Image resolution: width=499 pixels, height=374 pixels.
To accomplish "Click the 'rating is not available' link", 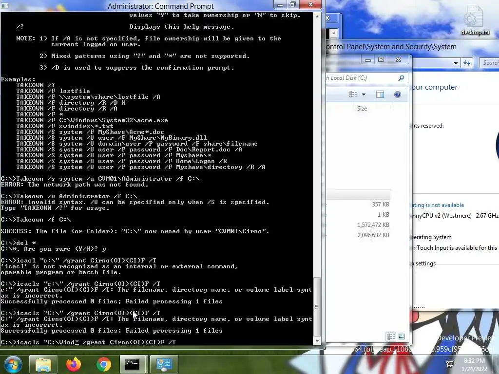I will pyautogui.click(x=438, y=205).
